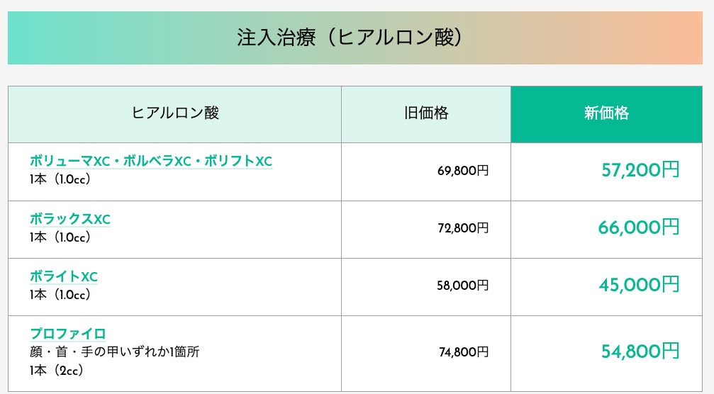Click the ヒアルロン酸 column header
This screenshot has width=714, height=394.
(175, 113)
